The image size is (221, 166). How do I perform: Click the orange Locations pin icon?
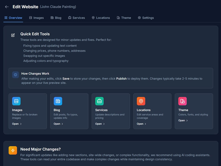pyautogui.click(x=141, y=101)
